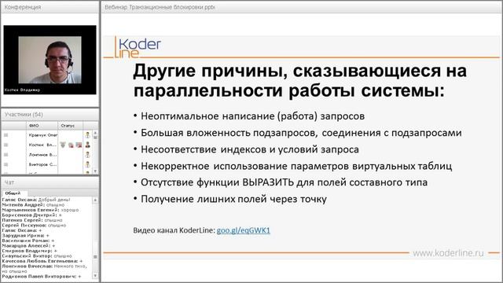Screen dimensions: 503x283
Task: Click the microphone status icon for Костюк
Action: pos(63,145)
